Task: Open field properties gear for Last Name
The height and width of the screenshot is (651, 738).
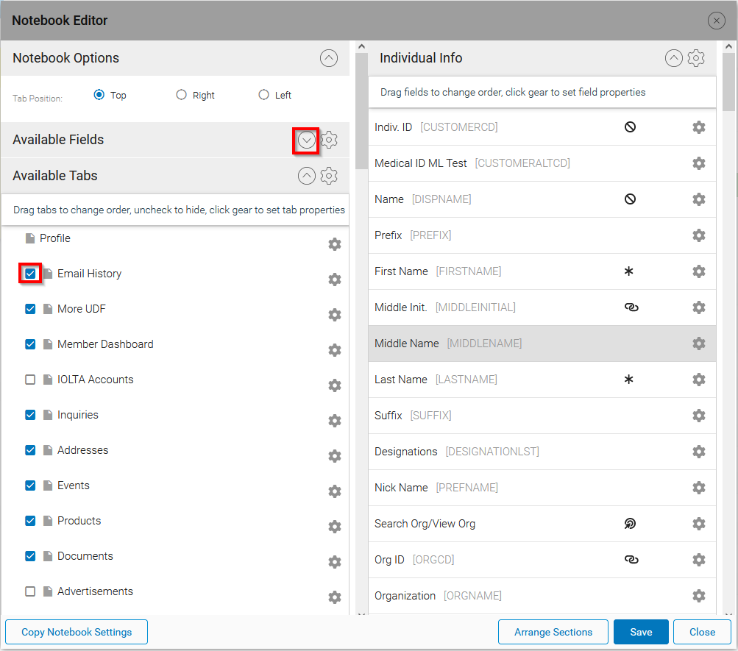Action: coord(699,379)
